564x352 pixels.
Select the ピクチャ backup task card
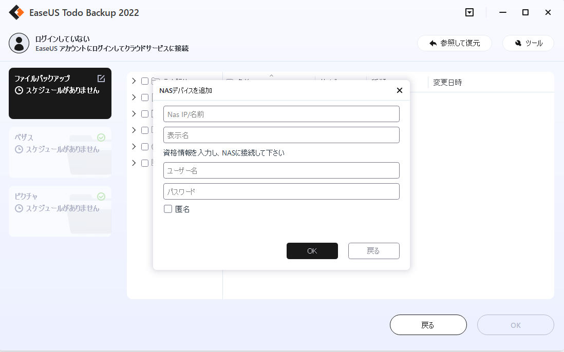(x=60, y=211)
